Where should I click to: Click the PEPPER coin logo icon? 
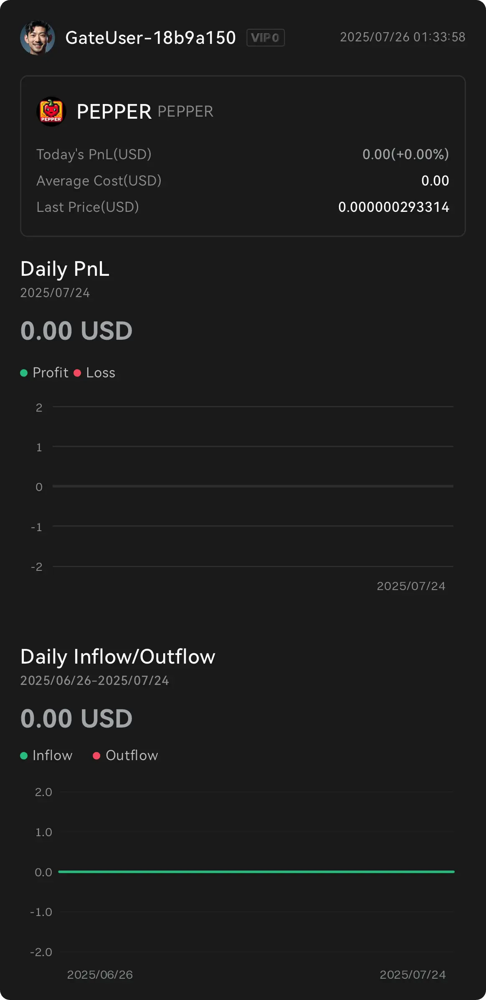coord(51,112)
